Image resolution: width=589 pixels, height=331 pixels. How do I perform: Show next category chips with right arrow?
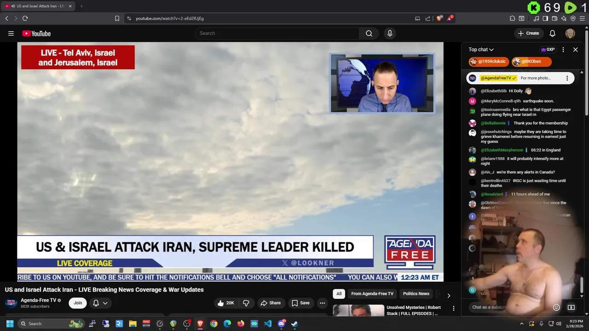(449, 296)
